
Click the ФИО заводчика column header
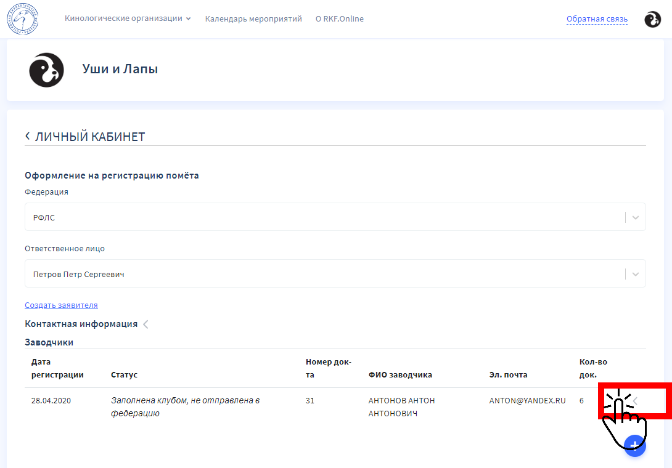click(400, 374)
